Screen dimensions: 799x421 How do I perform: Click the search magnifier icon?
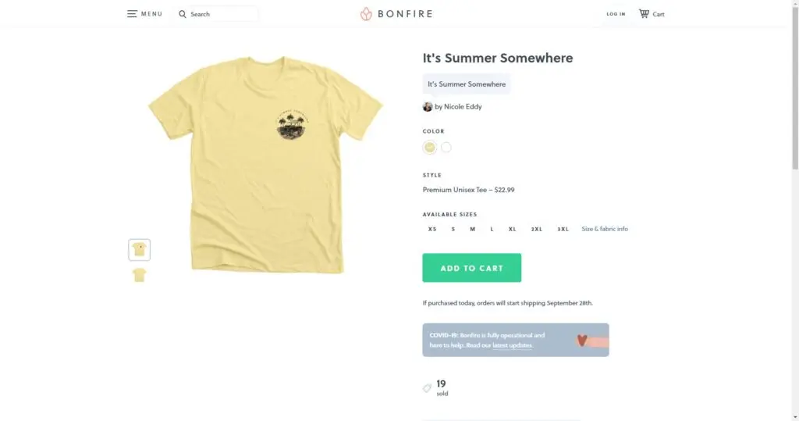[183, 14]
